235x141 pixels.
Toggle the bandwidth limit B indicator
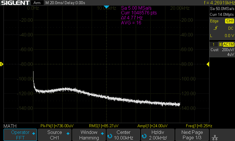(x=220, y=44)
